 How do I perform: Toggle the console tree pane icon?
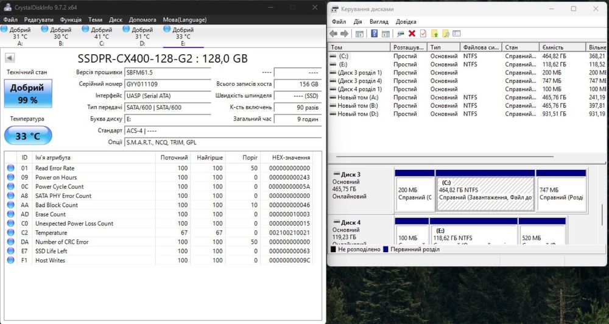pos(359,33)
